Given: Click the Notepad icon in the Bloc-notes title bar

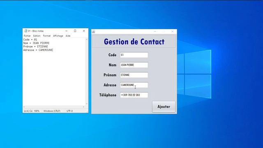Looking at the screenshot, I should pos(25,31).
